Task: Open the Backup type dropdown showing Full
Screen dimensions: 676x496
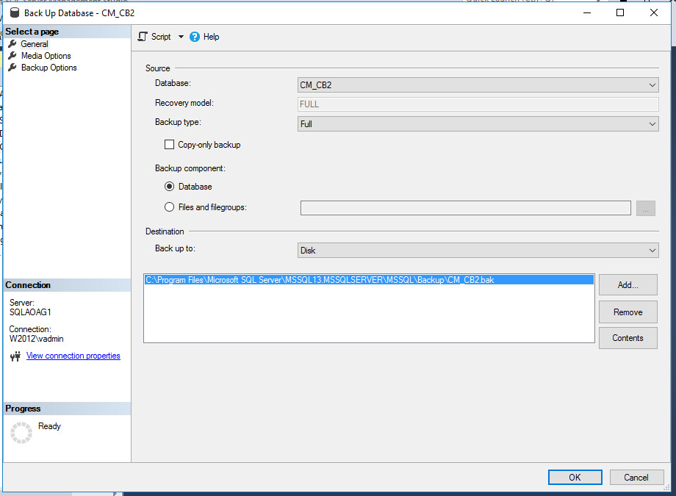Action: click(651, 123)
